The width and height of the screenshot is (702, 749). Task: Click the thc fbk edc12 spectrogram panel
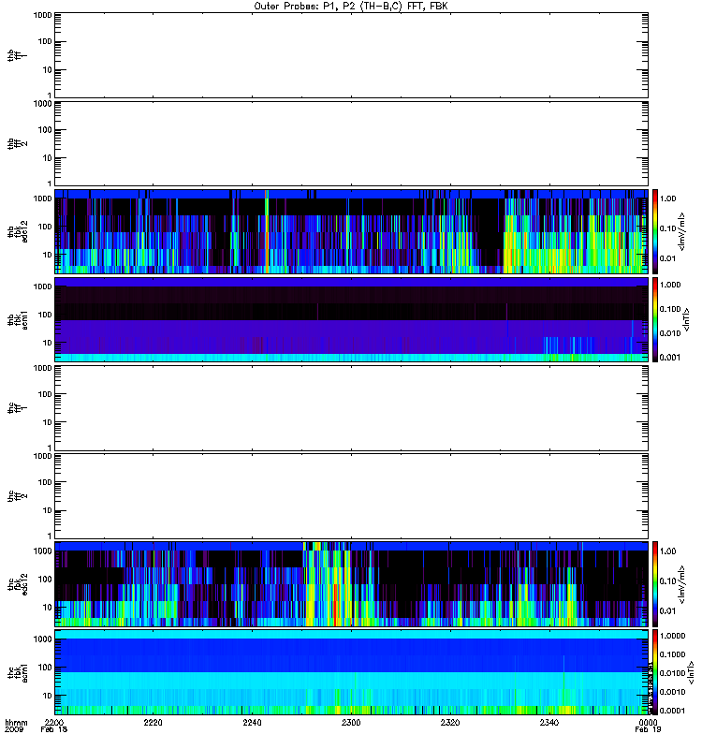(x=352, y=584)
